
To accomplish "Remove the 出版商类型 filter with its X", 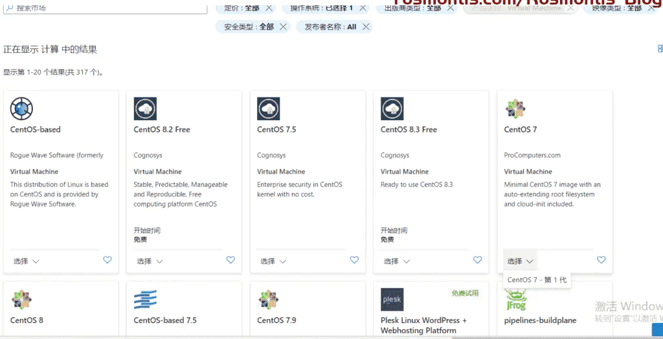I will pyautogui.click(x=451, y=8).
